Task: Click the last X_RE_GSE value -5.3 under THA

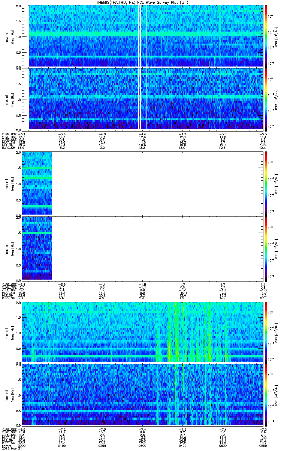Action: click(262, 134)
